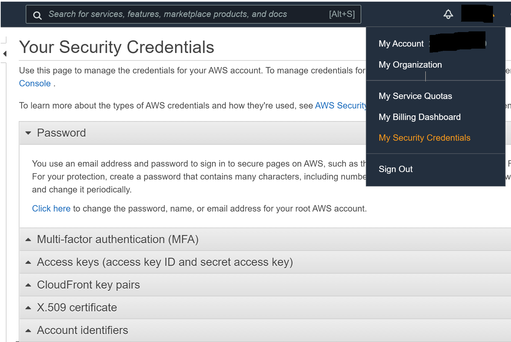
Task: Click the [Alt+S] shortcut hint
Action: 342,14
